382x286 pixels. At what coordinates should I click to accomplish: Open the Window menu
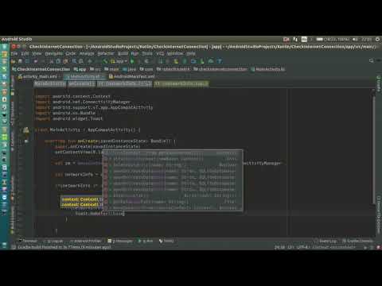click(x=175, y=54)
